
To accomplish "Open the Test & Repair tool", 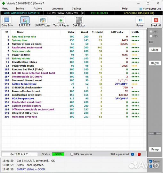I will point(61,22).
